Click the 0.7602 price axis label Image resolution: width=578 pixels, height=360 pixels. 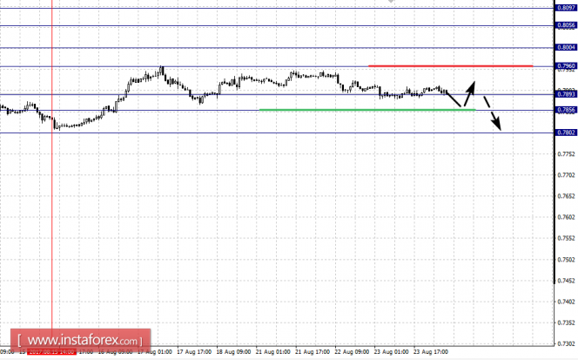[x=565, y=217]
